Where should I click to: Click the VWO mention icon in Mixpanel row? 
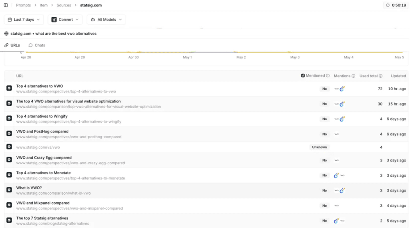point(336,206)
